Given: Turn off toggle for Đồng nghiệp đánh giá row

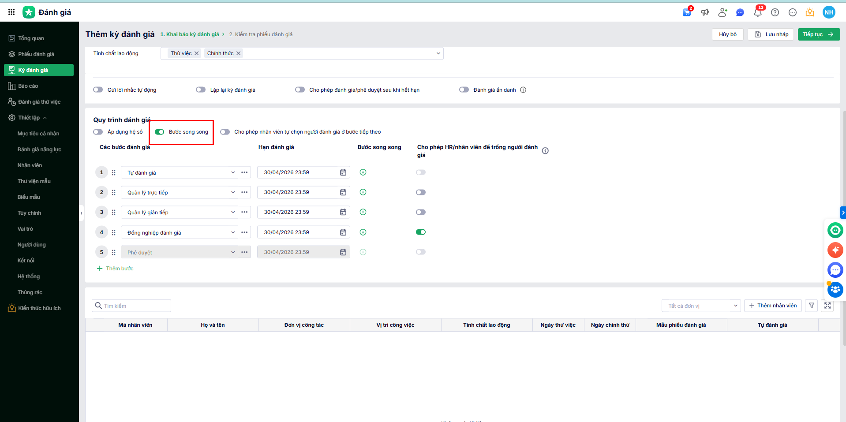Looking at the screenshot, I should 421,232.
